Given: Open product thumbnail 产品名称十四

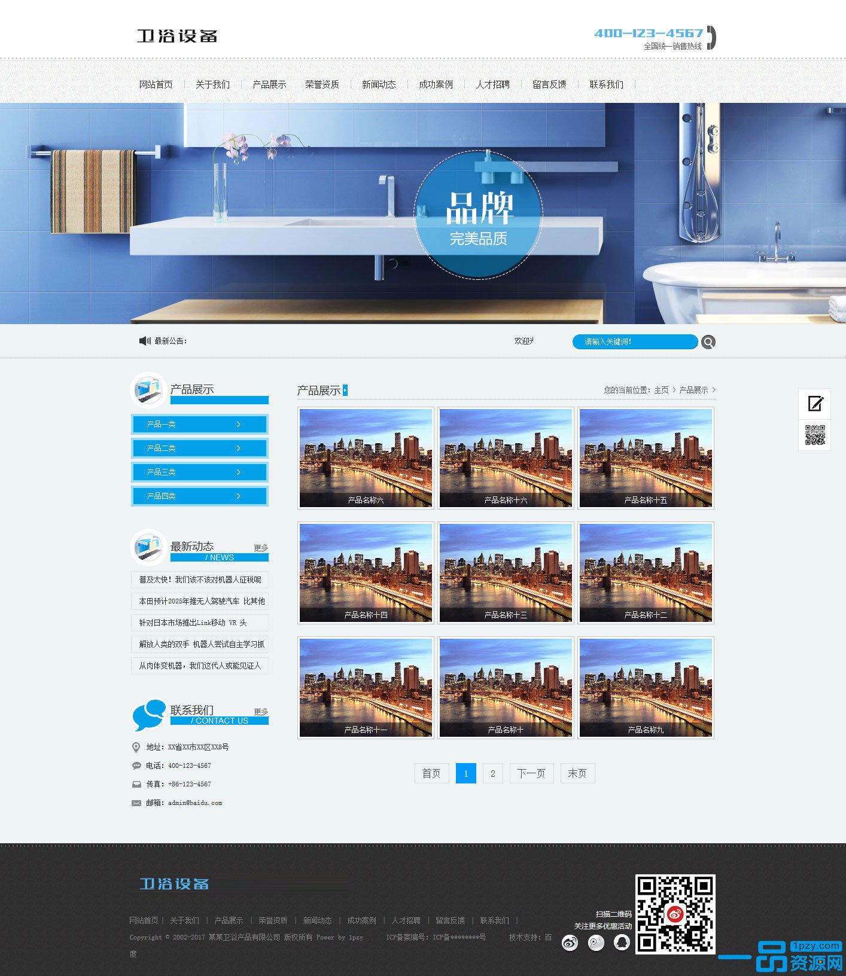Looking at the screenshot, I should tap(366, 573).
